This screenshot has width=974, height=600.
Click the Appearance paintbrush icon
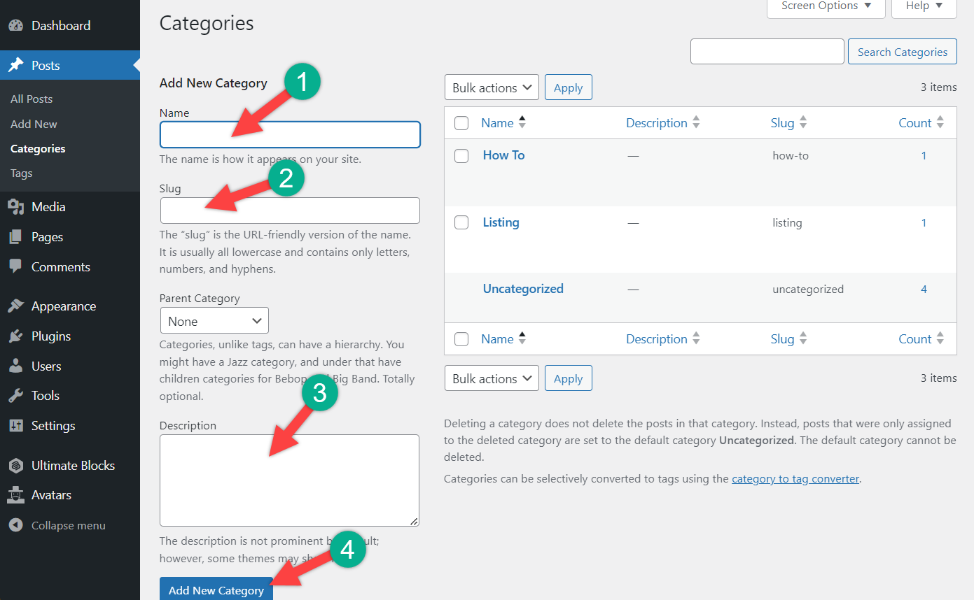(x=15, y=306)
